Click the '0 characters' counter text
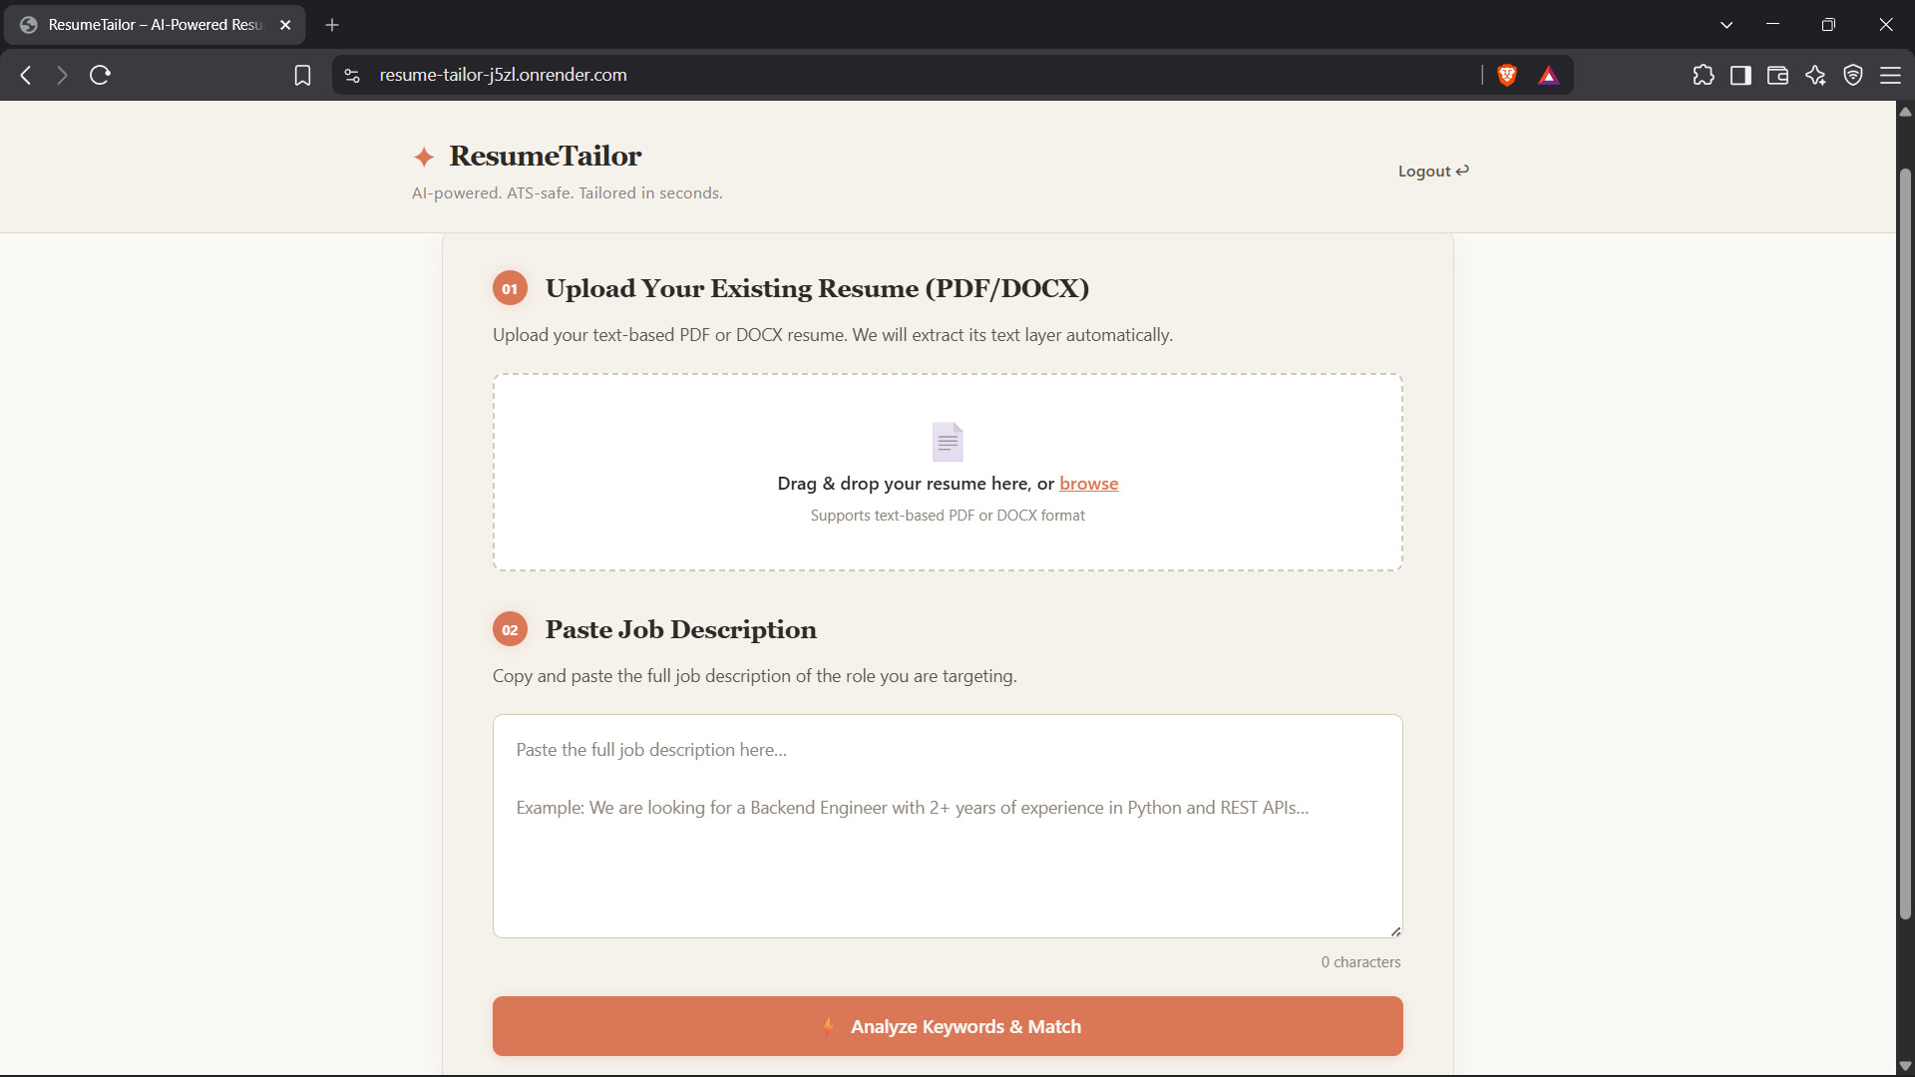This screenshot has width=1915, height=1077. point(1360,962)
